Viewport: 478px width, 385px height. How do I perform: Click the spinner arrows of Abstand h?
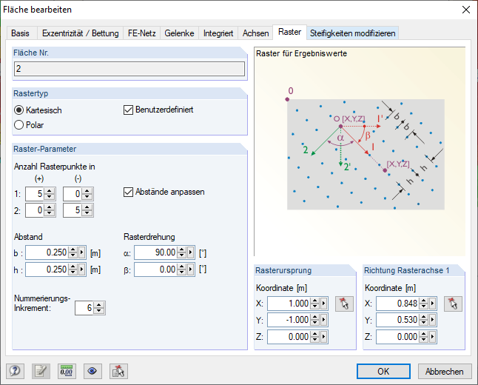[x=73, y=269]
